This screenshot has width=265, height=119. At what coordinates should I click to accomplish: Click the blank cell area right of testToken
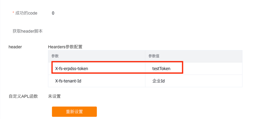(212, 69)
